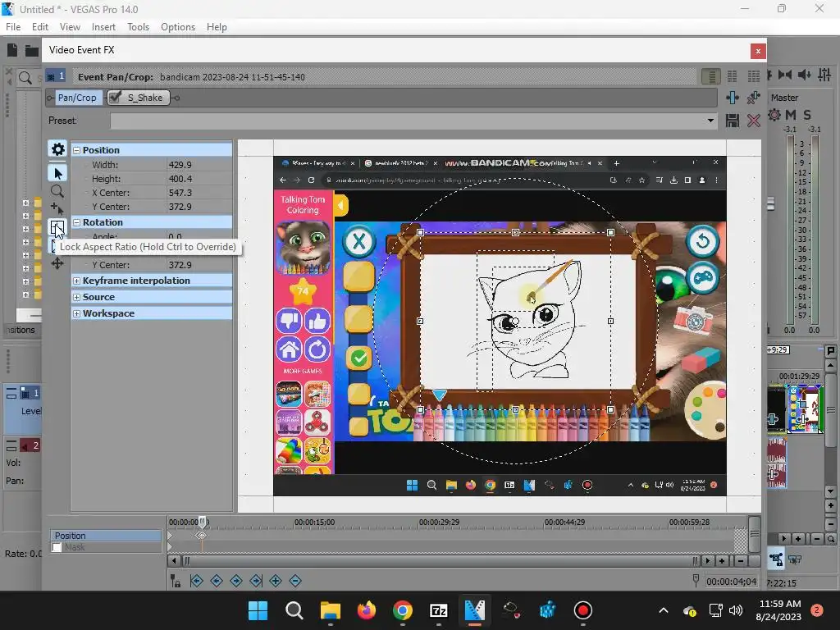Select the Zoom magnifier tool in Pan/Crop
Screen dimensions: 840x630
click(57, 191)
